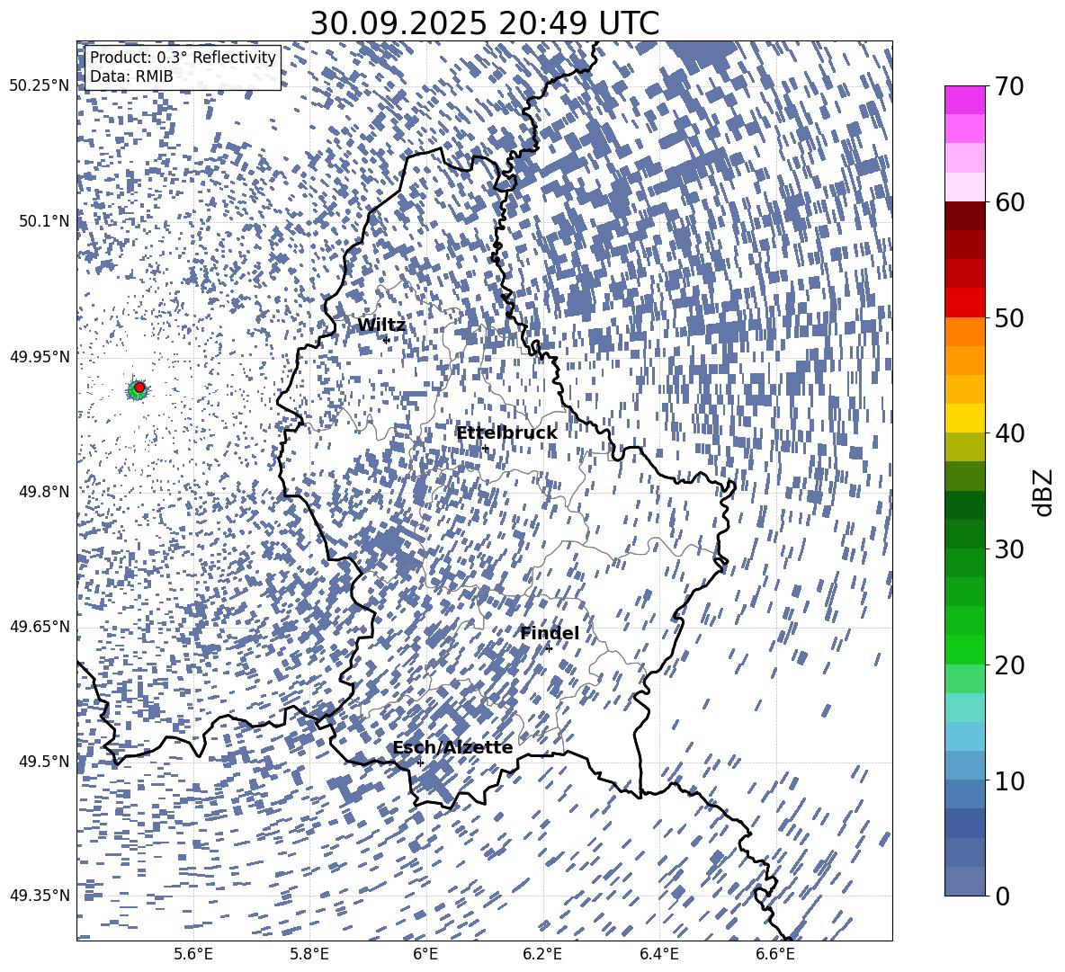Click the 6.6°E longitude label
Viewport: 1065px width, 972px height.
tap(775, 954)
